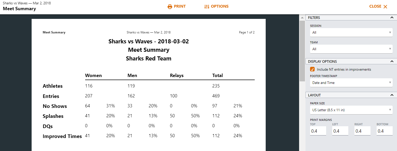The image size is (397, 151).
Task: Click the PRINT button label
Action: pyautogui.click(x=180, y=6)
